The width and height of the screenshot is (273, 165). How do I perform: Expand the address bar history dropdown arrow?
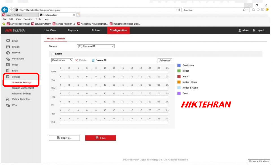pyautogui.click(x=176, y=10)
